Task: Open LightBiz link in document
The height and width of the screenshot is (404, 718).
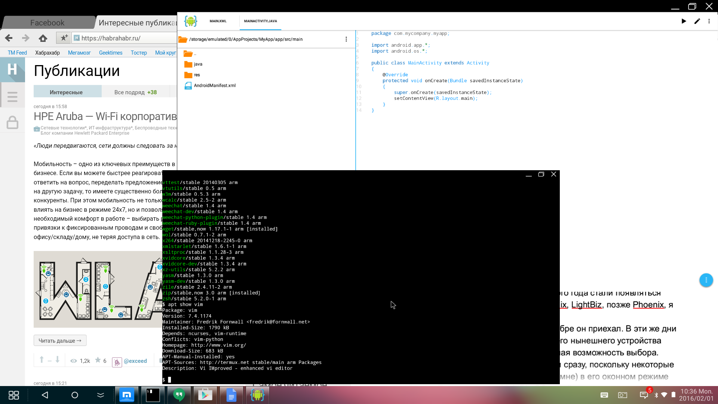Action: click(586, 305)
